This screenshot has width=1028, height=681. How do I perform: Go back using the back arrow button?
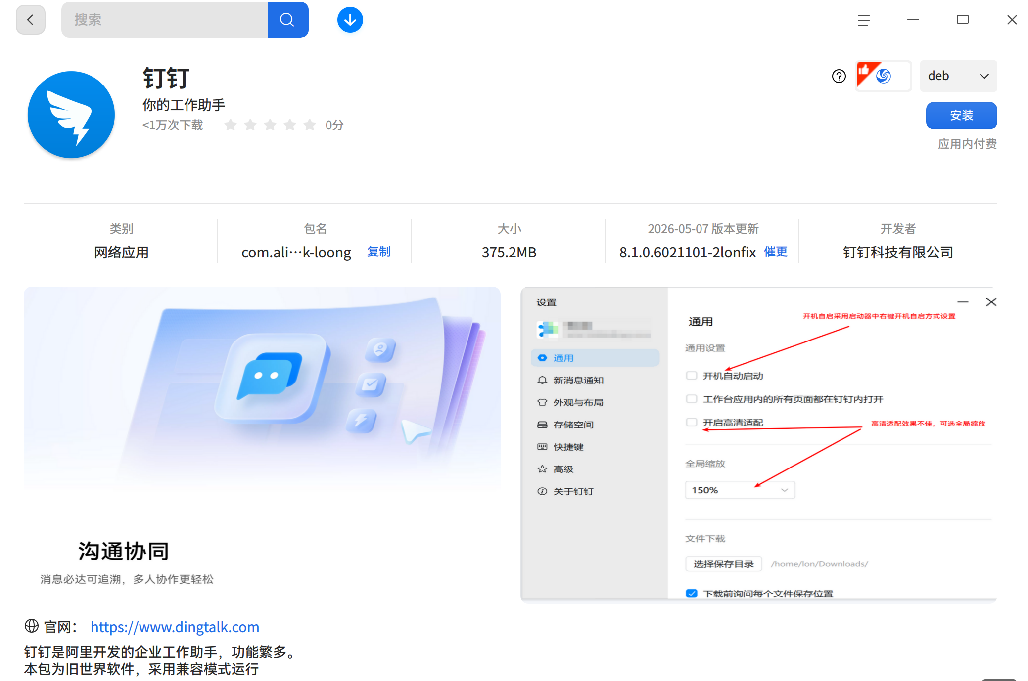(31, 20)
